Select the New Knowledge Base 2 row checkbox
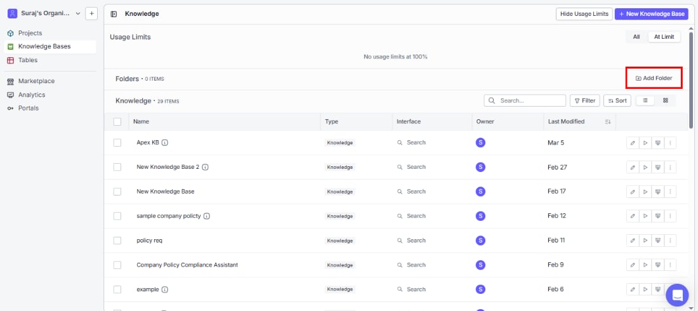 point(117,167)
